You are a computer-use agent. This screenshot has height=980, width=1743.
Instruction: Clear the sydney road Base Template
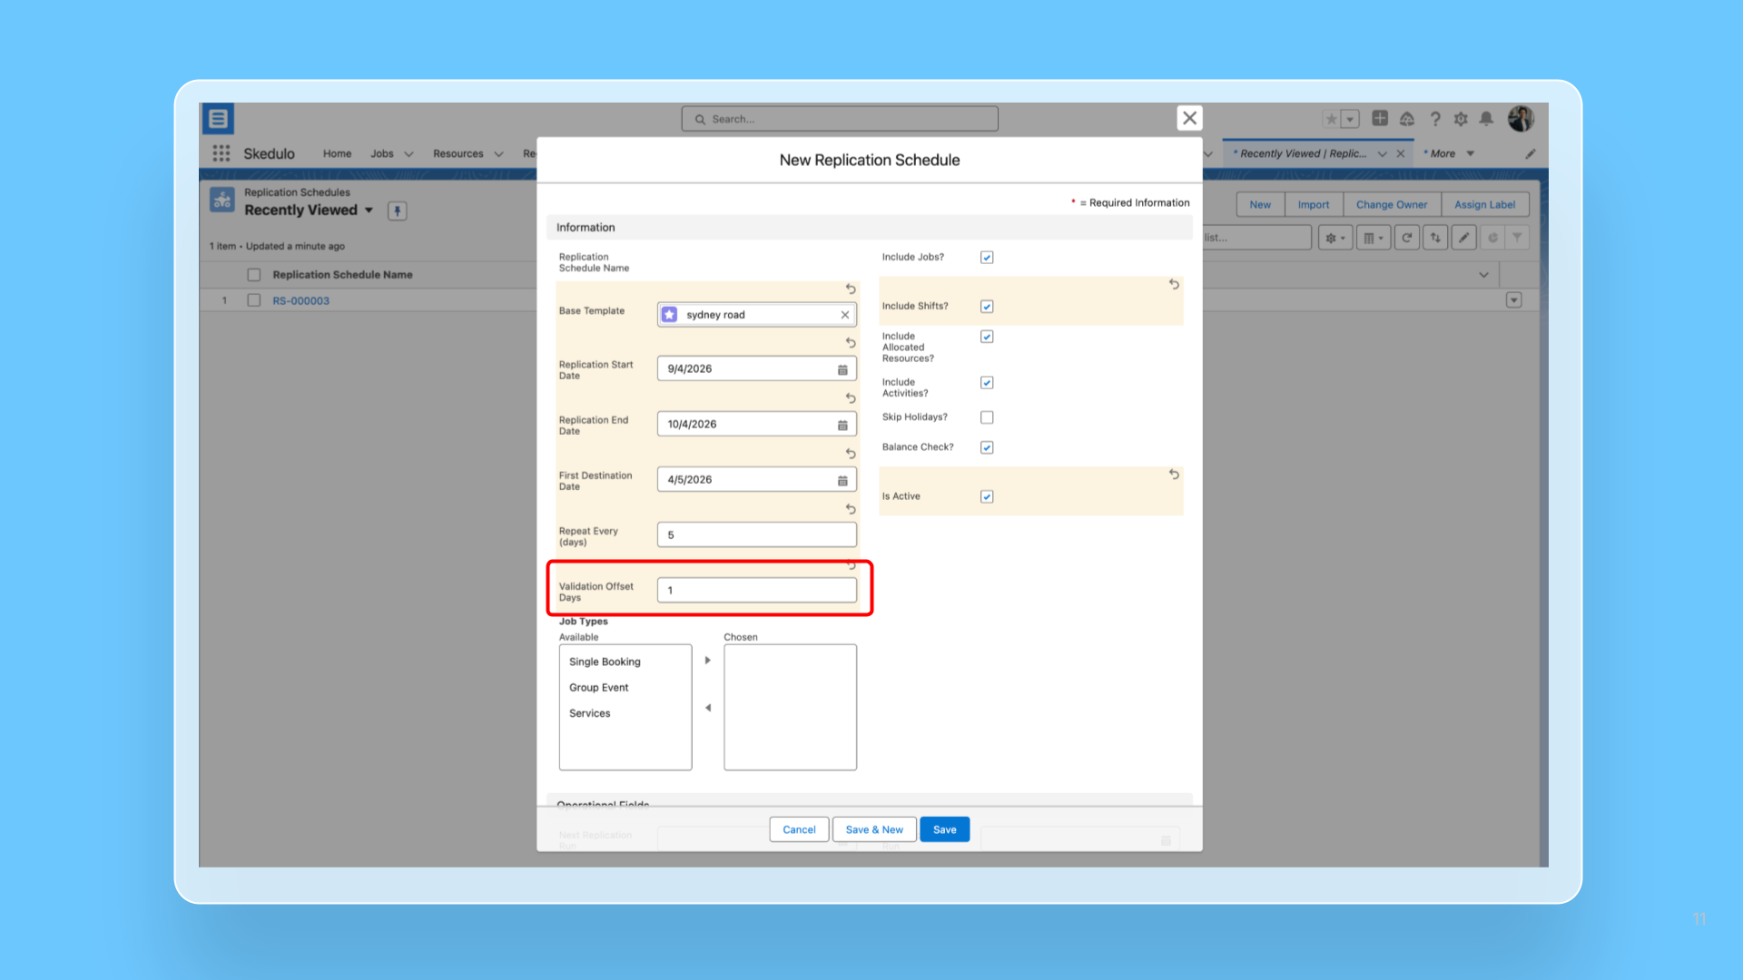(x=844, y=315)
